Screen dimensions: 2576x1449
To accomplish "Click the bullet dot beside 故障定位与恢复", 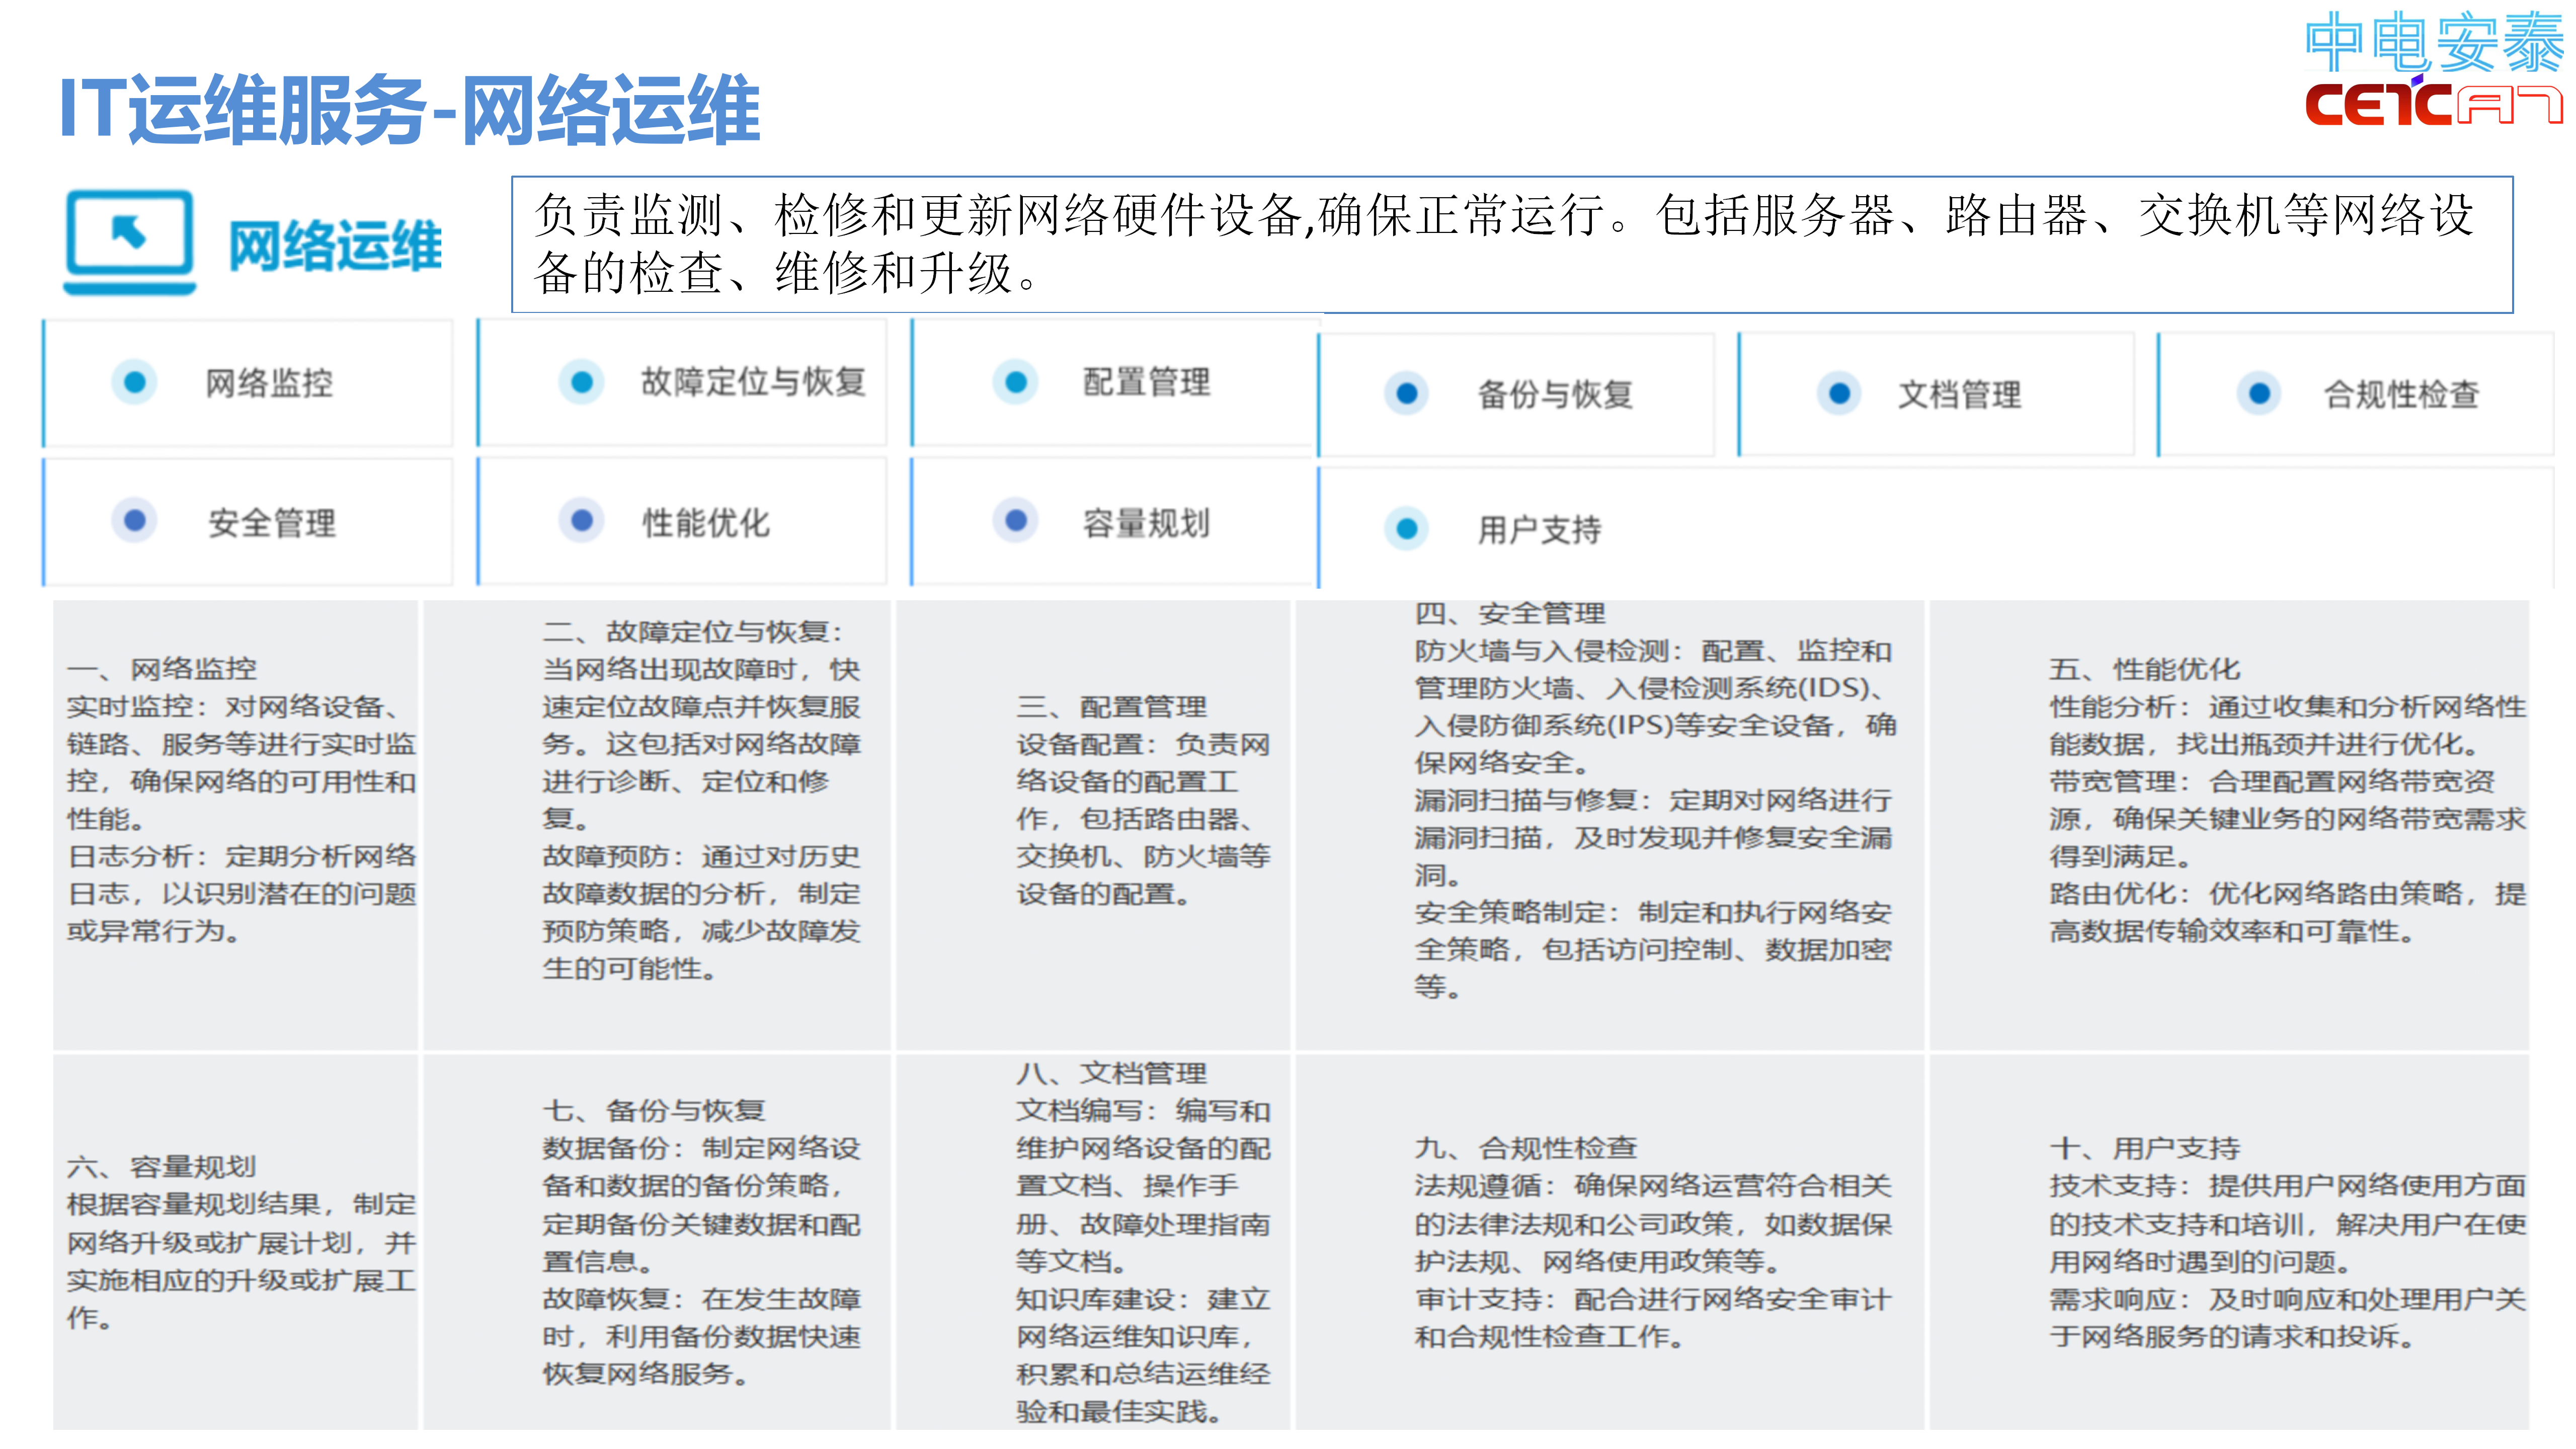I will 581,381.
